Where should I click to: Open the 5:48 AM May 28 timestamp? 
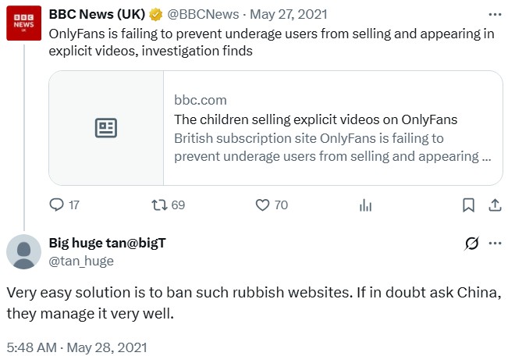click(x=76, y=347)
